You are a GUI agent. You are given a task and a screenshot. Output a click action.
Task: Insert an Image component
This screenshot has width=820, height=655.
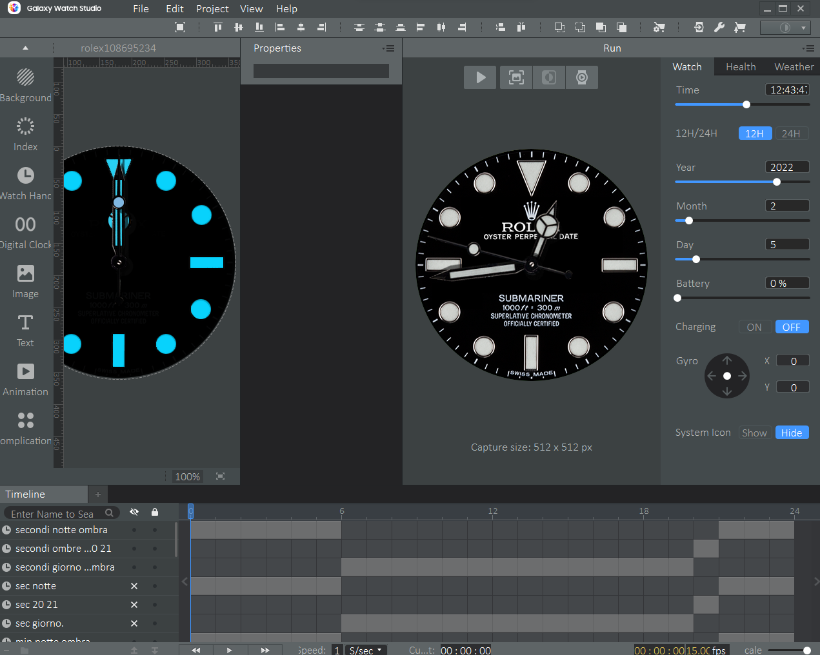(25, 281)
